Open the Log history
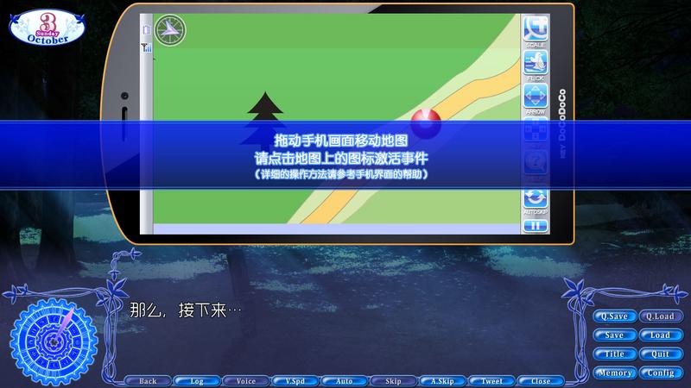Viewport: 691px width, 388px height. 196,380
